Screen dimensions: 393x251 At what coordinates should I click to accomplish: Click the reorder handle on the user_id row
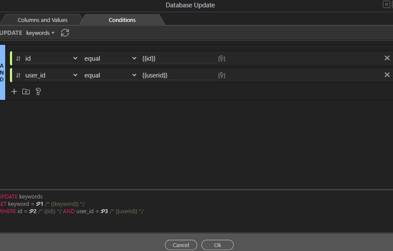tap(18, 75)
